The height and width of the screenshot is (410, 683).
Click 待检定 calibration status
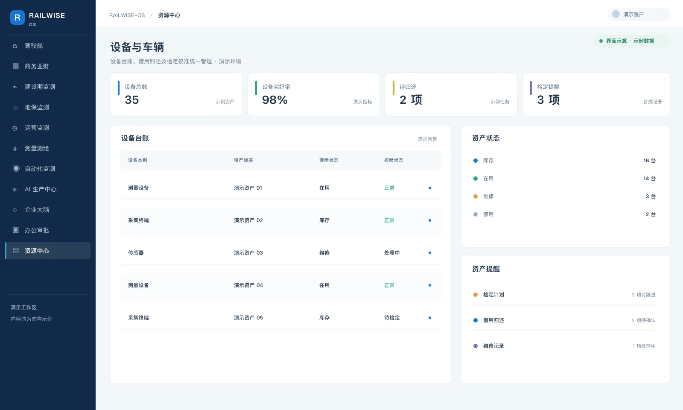pos(392,318)
